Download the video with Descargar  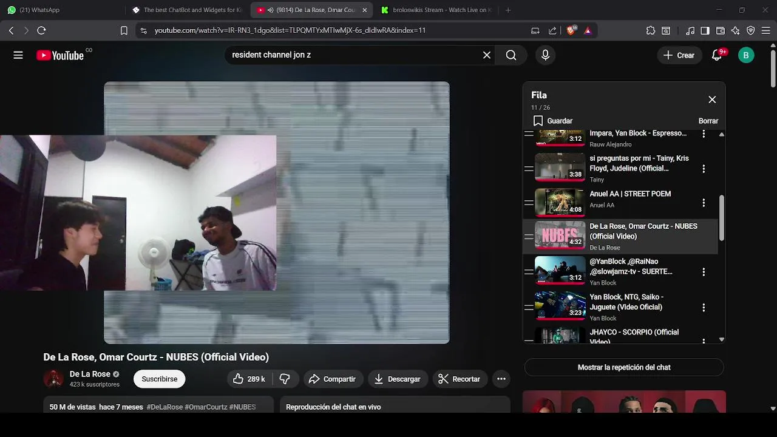(x=398, y=379)
